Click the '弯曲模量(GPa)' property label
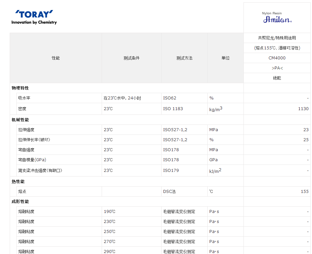312x254 pixels. [32, 160]
